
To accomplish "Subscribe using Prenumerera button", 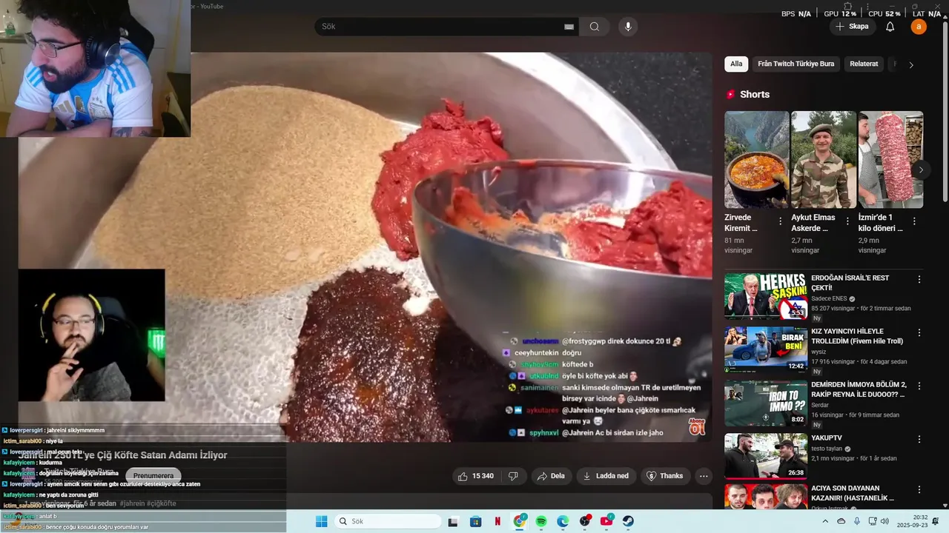I will click(153, 476).
